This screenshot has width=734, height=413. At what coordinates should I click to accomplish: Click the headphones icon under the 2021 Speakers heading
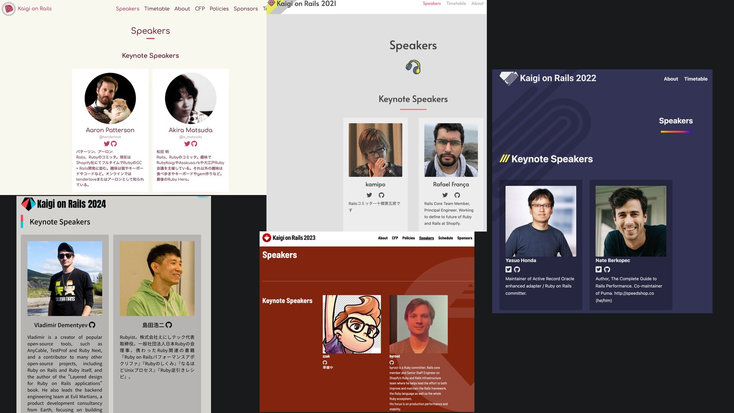413,67
